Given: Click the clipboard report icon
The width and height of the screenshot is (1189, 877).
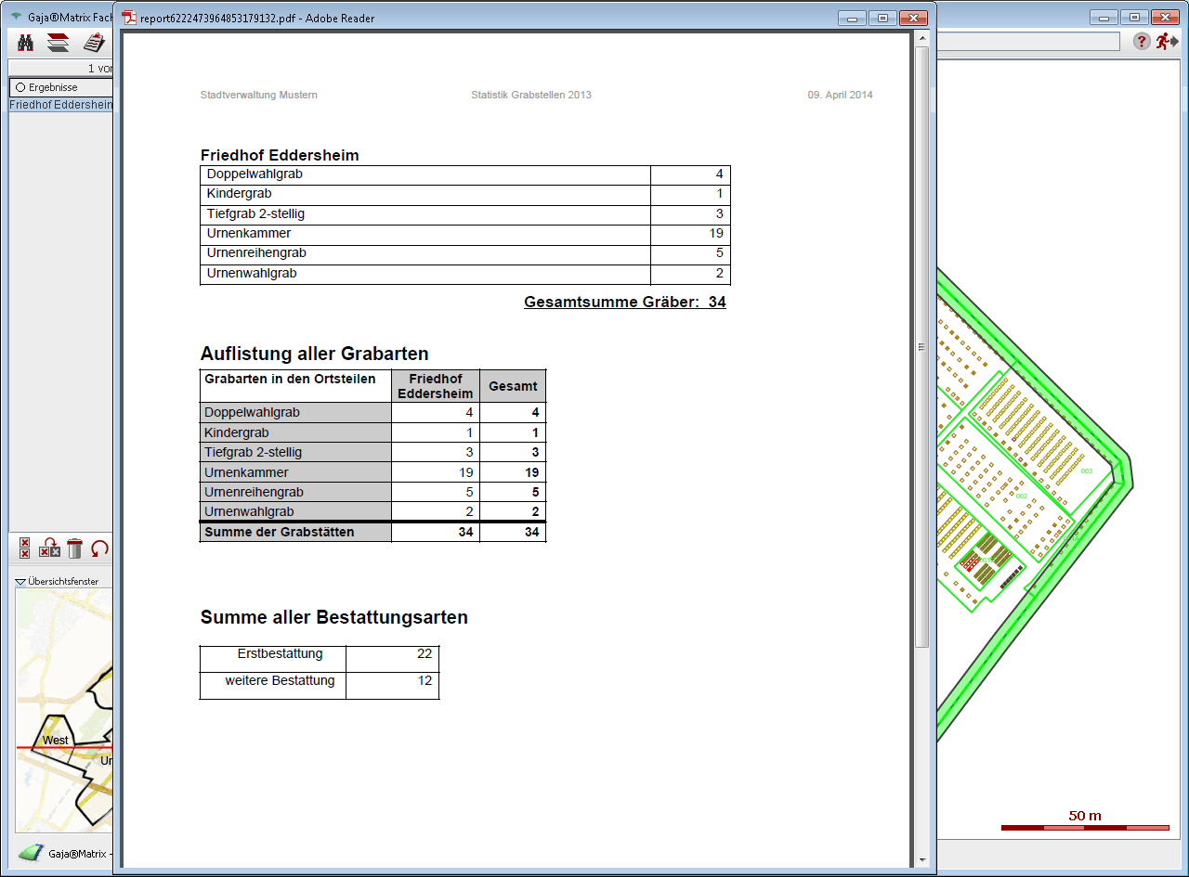Looking at the screenshot, I should (94, 43).
